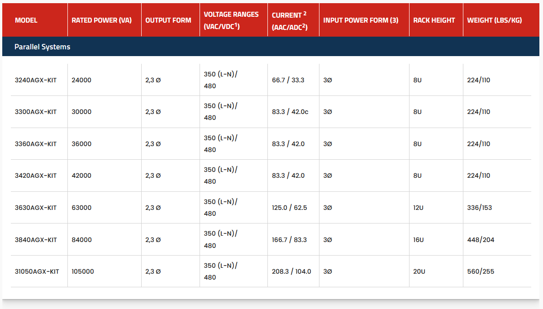This screenshot has width=543, height=309.
Task: Click the 3840AGX-KIT model name
Action: tap(35, 240)
